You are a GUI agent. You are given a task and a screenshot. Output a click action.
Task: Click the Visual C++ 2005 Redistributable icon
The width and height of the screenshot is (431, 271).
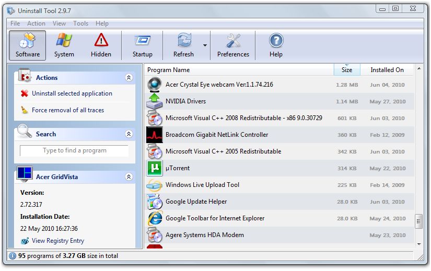coord(155,151)
